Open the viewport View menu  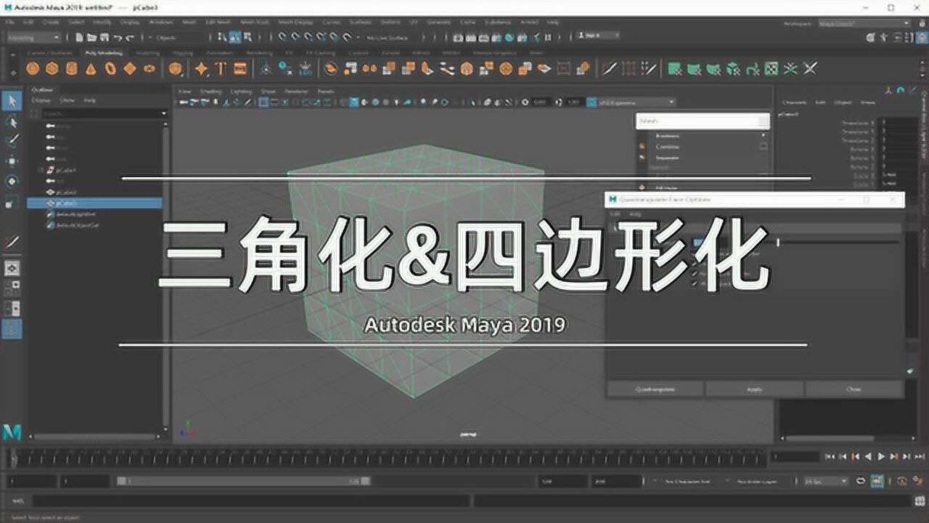(x=184, y=92)
